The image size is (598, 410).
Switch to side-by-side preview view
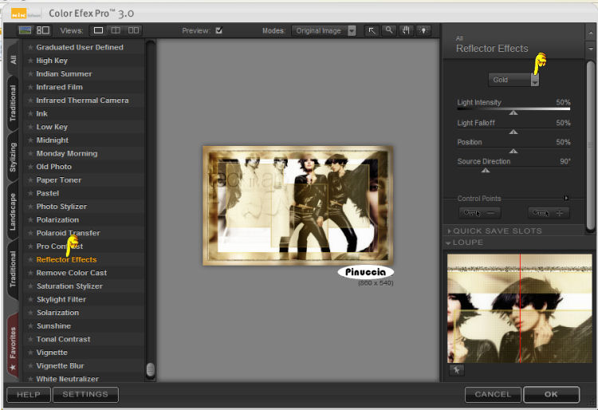tap(133, 30)
